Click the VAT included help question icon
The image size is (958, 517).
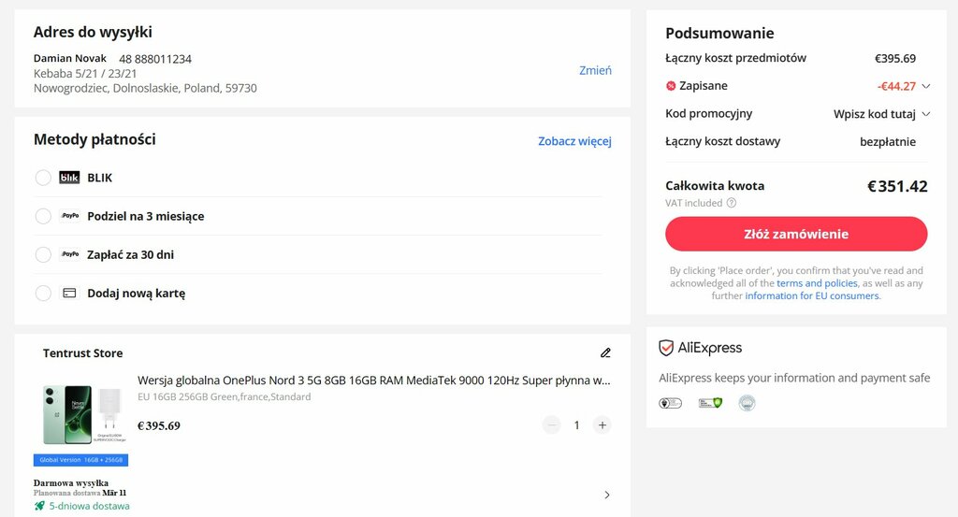click(x=732, y=203)
